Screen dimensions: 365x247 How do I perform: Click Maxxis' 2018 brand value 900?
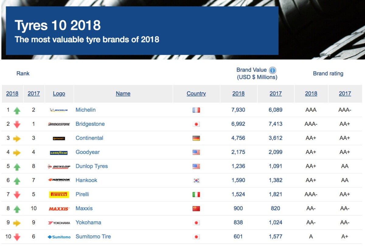[x=238, y=208]
